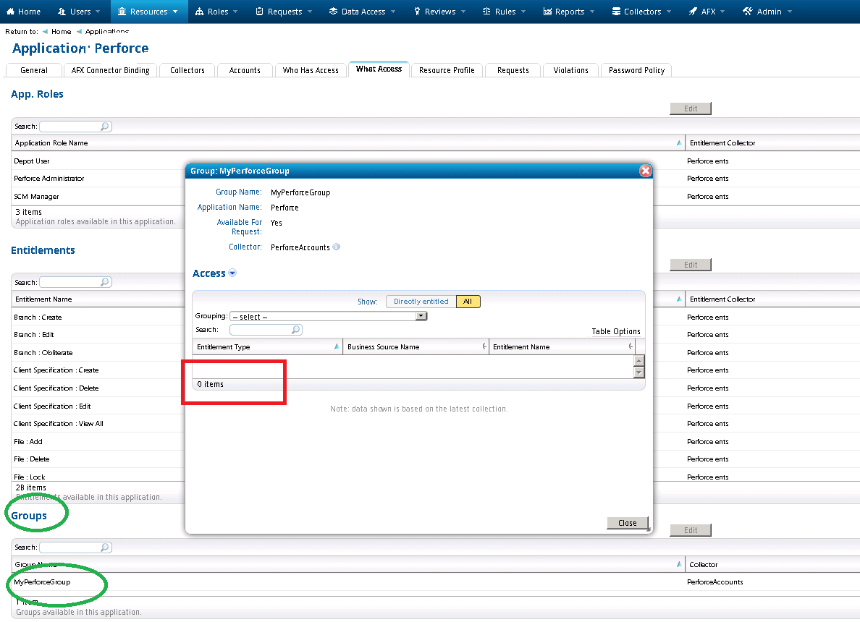The height and width of the screenshot is (622, 860).
Task: Click magnifier icon in dialog Access search
Action: pos(295,330)
